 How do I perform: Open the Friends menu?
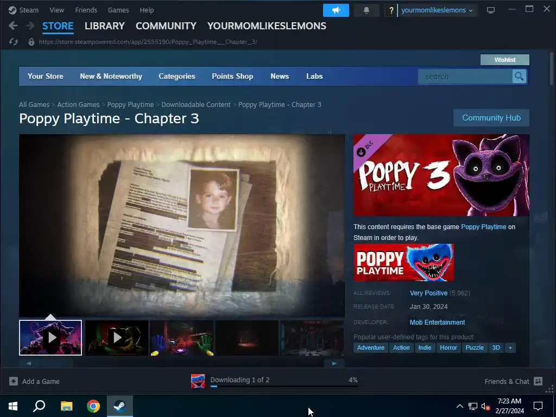tap(86, 10)
